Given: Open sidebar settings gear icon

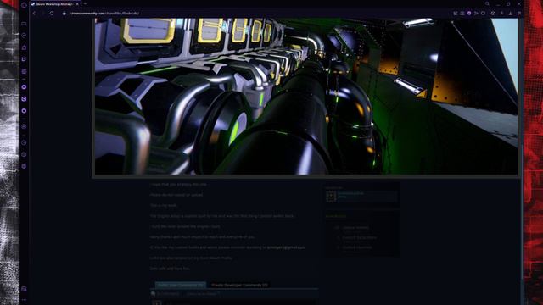Looking at the screenshot, I should tap(24, 166).
